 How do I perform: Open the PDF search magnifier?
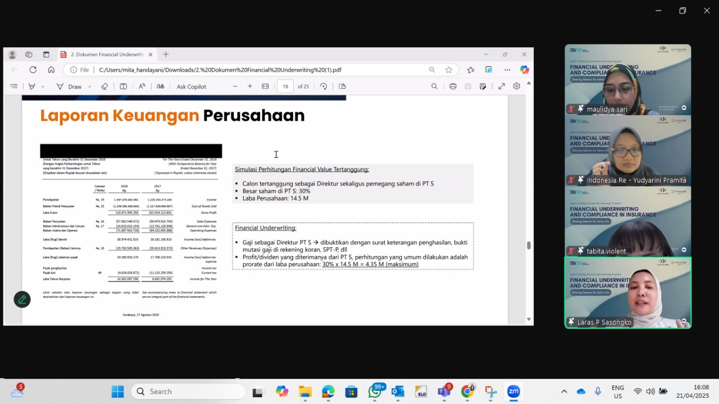click(434, 87)
